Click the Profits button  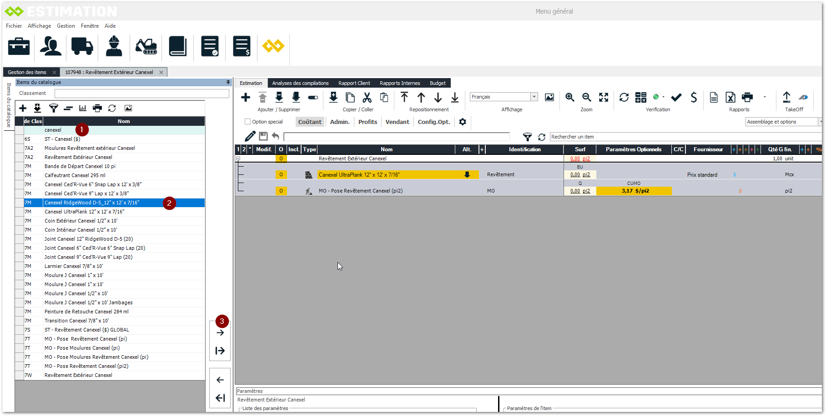[x=368, y=122]
